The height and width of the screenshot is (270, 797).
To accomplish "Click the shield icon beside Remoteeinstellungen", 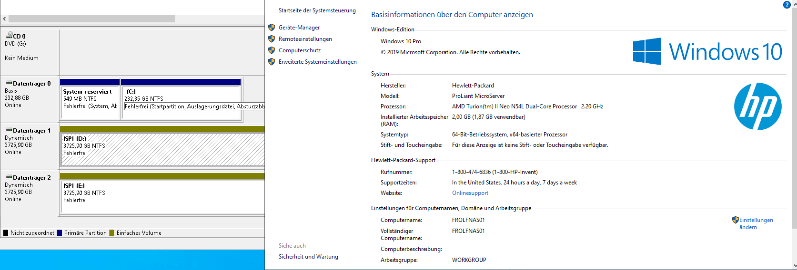I will pos(272,39).
